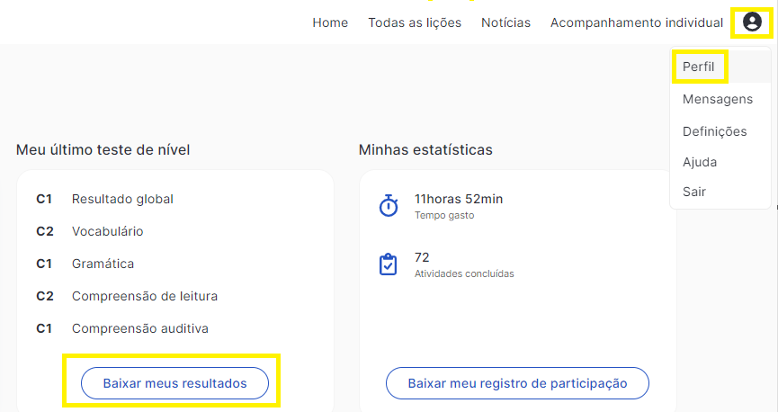Go to the Home navigation link
This screenshot has width=778, height=412.
(x=330, y=22)
